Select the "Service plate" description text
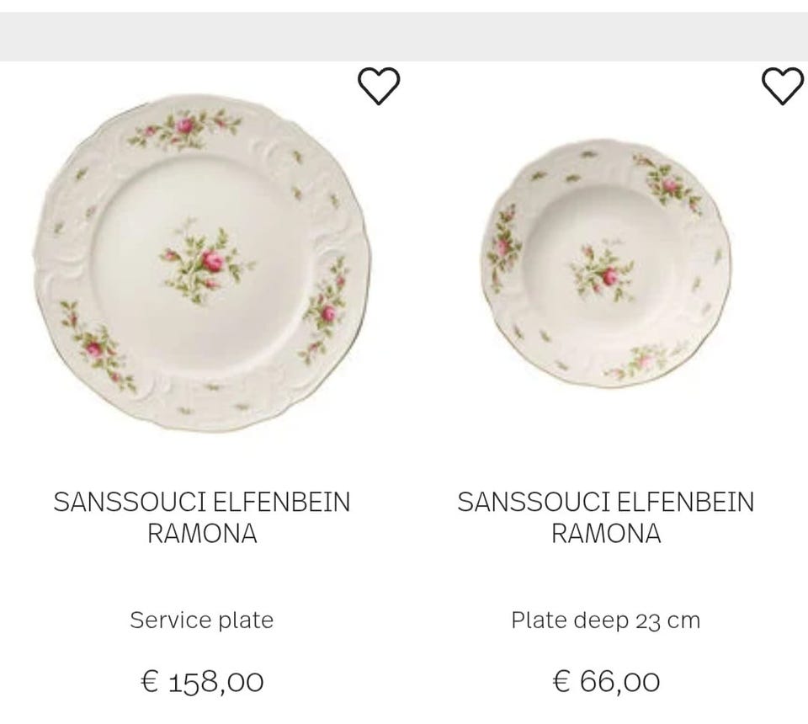 pos(202,620)
